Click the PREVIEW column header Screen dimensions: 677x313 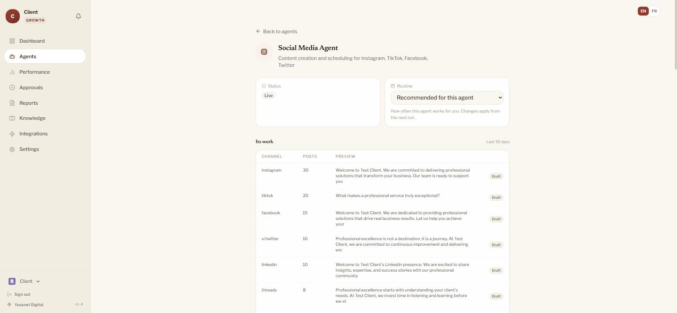point(345,156)
